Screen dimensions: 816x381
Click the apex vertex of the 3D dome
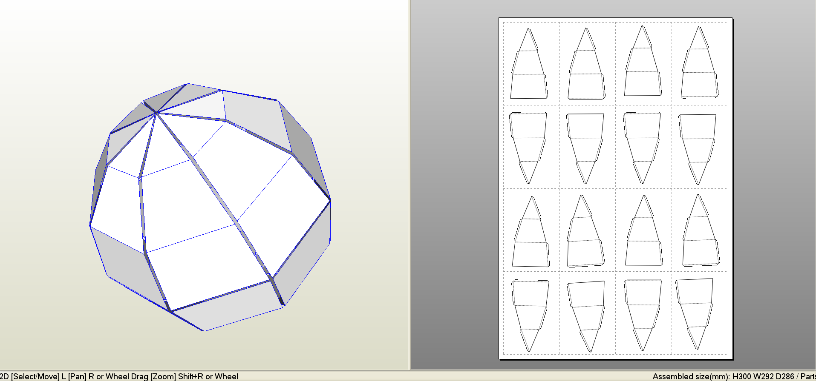pos(157,113)
